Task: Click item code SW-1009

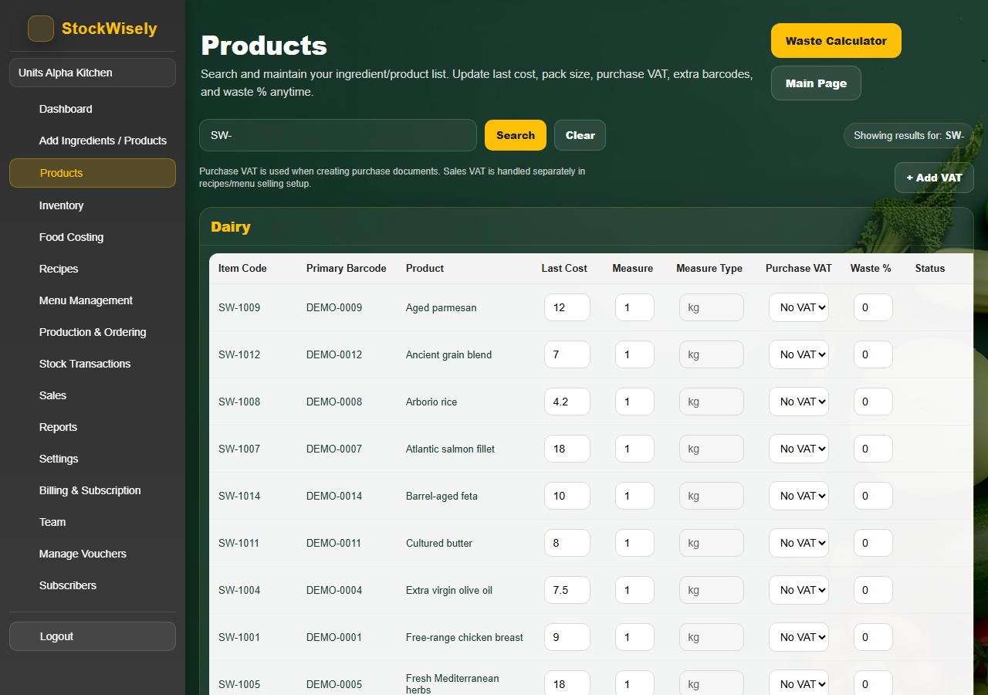Action: click(x=239, y=307)
